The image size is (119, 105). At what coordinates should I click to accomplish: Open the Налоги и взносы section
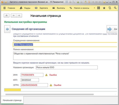81,8
